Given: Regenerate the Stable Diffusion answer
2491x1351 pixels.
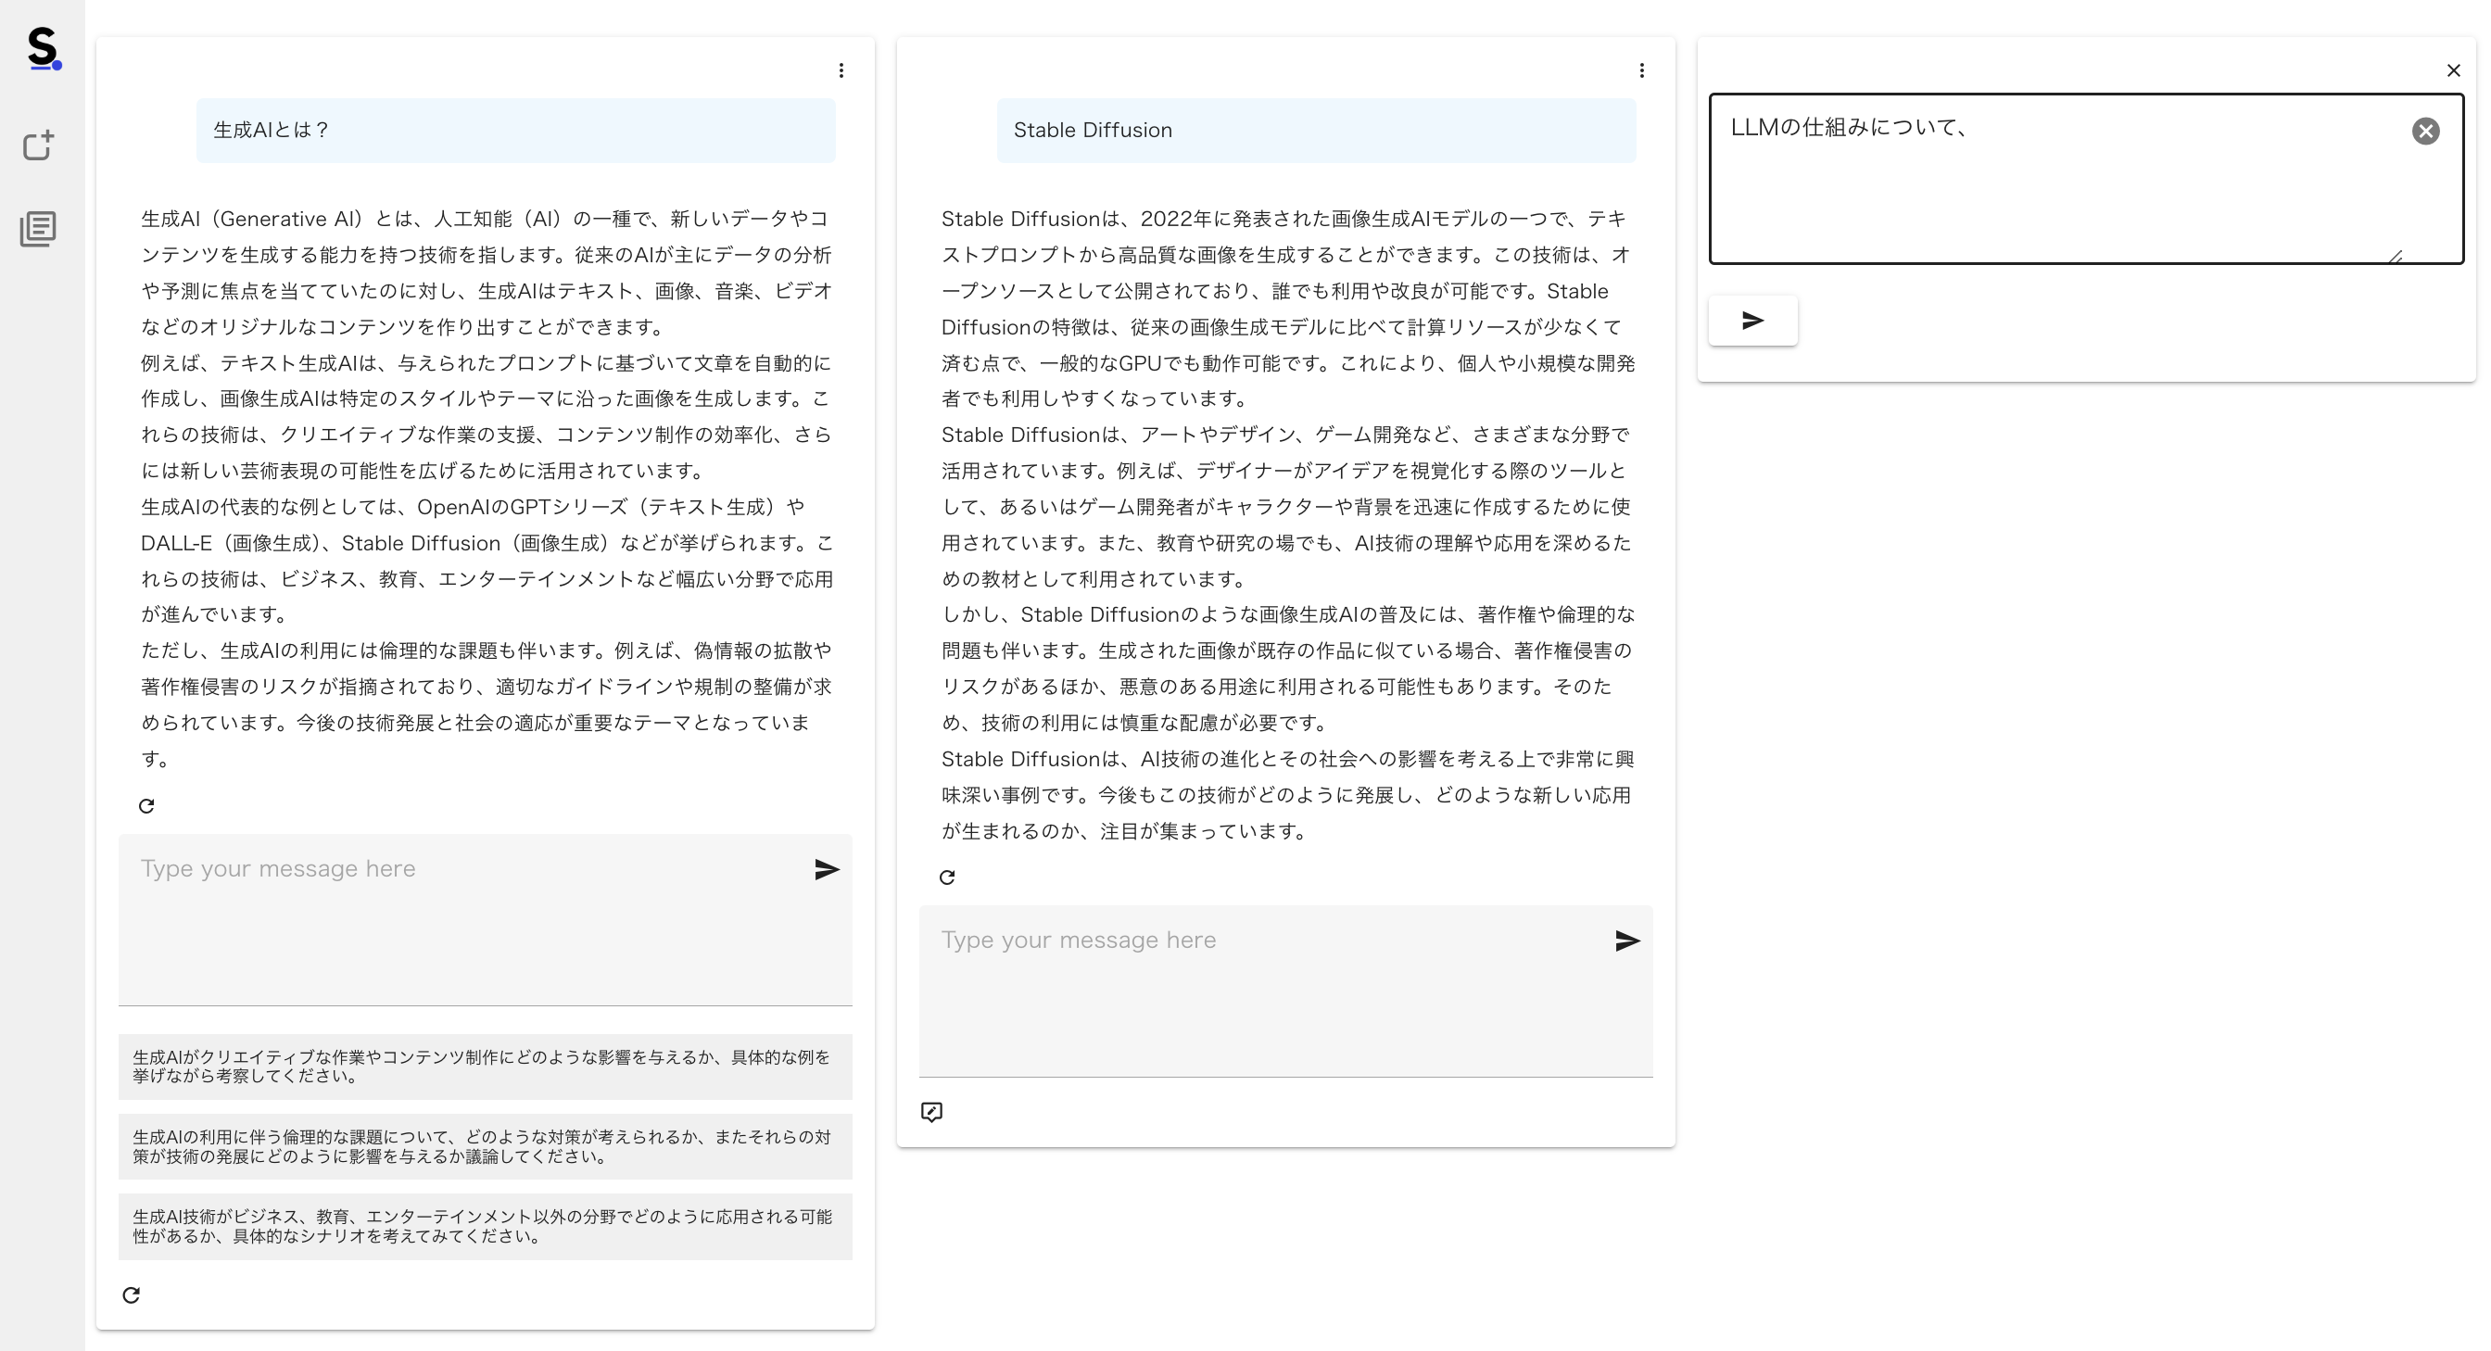Looking at the screenshot, I should (947, 878).
